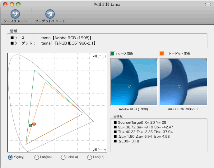214x168 pixels.
Task: Click the green source point in the gamut chart
Action: point(30,125)
